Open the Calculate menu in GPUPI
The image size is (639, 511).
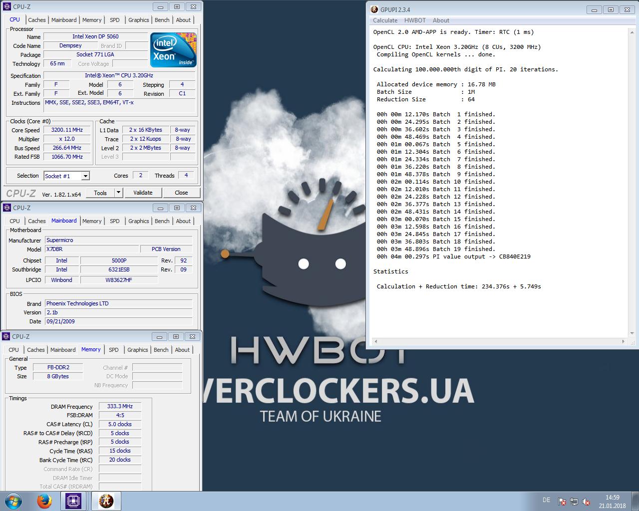385,20
